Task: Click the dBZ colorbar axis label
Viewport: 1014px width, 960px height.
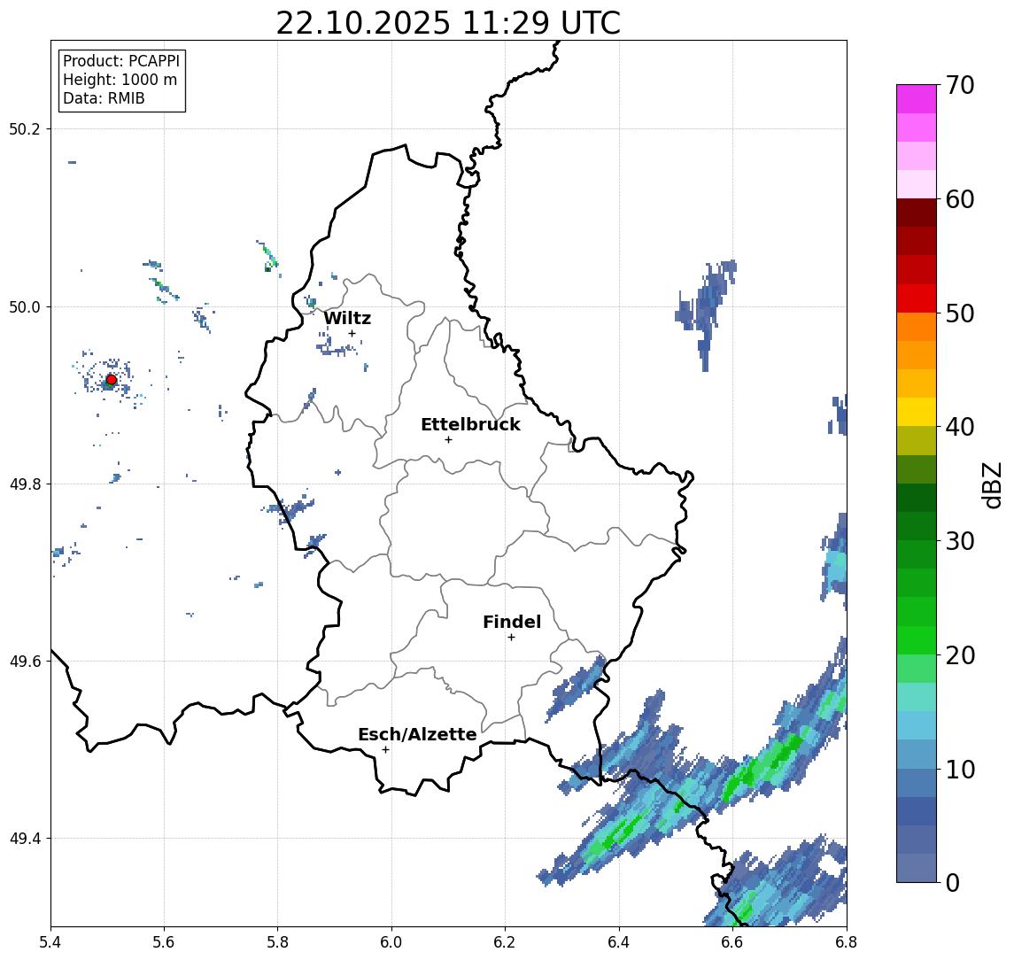Action: pos(992,485)
